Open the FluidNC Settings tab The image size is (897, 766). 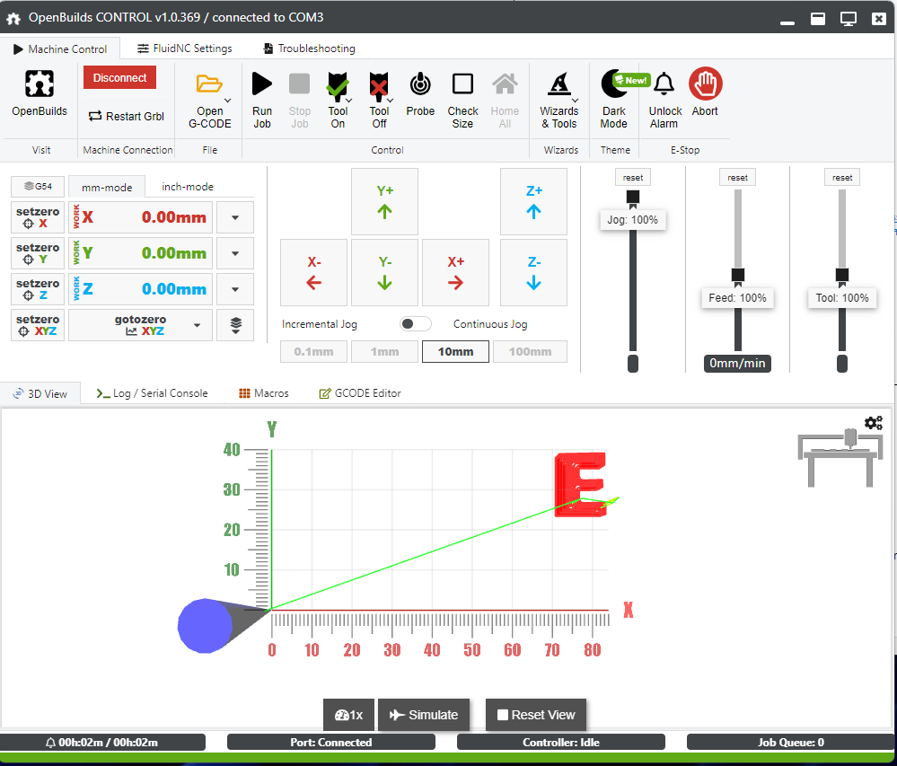[x=185, y=48]
